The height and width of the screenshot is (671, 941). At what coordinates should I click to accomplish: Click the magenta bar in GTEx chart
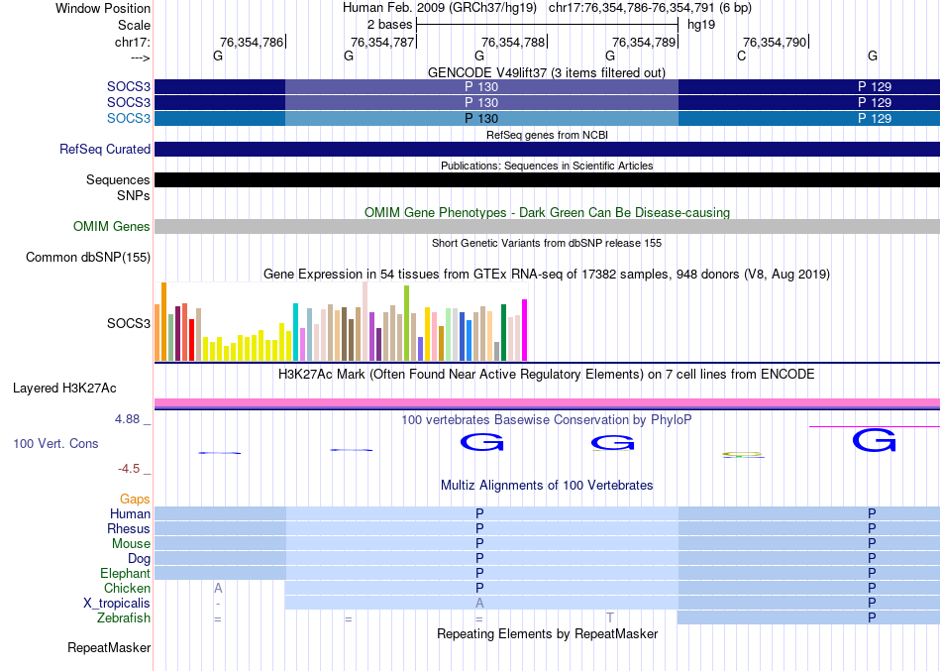[x=525, y=330]
